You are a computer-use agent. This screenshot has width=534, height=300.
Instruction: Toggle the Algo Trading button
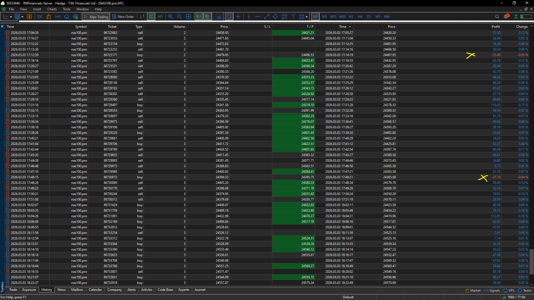coord(96,17)
